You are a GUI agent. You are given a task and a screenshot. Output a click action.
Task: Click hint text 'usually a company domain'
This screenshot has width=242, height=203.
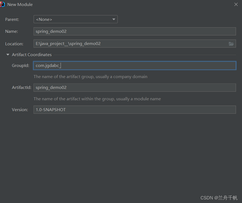(x=121, y=77)
